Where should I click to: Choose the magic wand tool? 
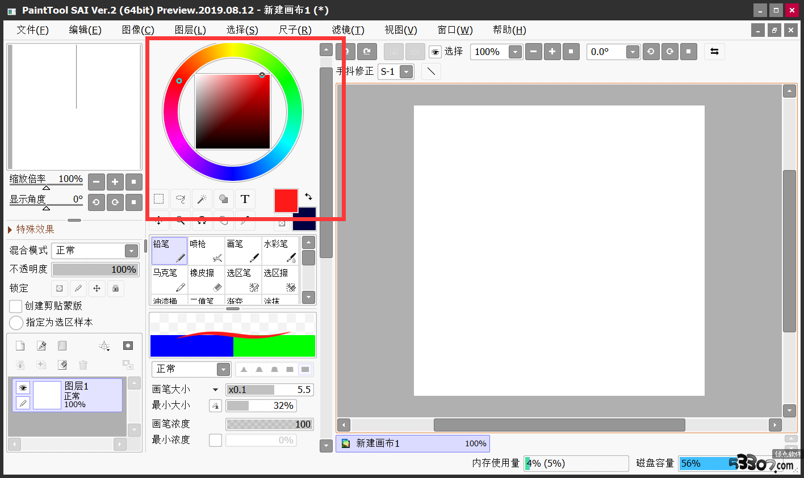[202, 199]
